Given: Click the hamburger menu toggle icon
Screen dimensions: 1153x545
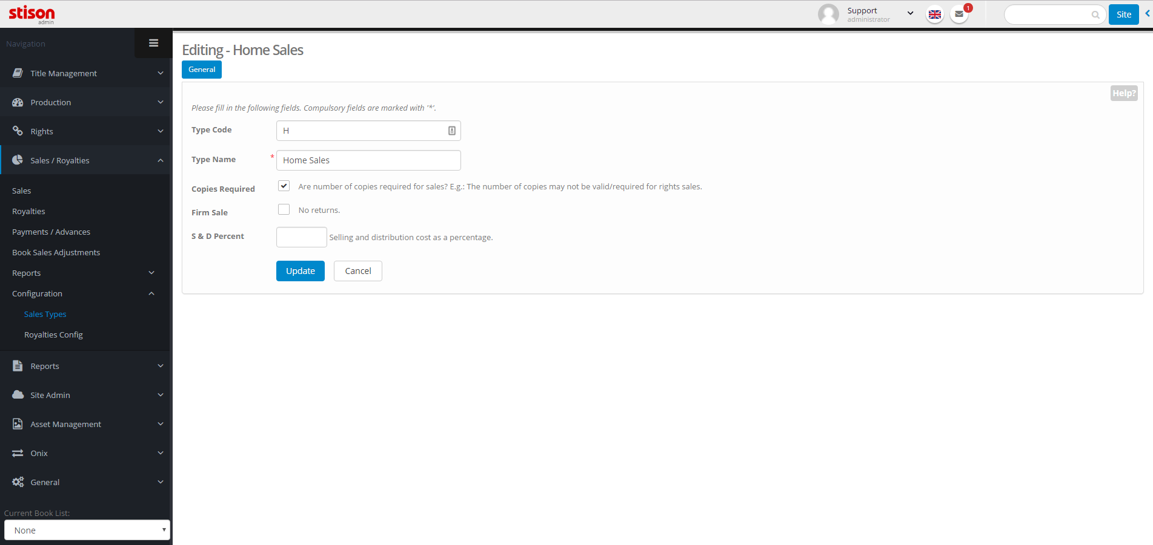Looking at the screenshot, I should point(153,43).
